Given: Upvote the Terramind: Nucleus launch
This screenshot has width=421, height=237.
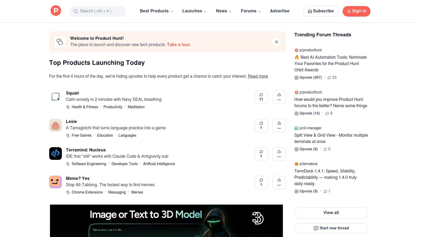Looking at the screenshot, I should pos(279,154).
